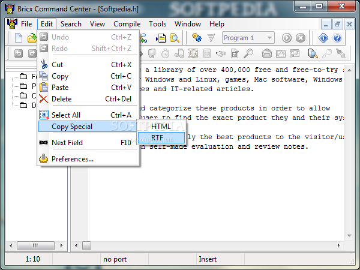The width and height of the screenshot is (360, 270).
Task: Click the editor horizontal scrollbar thumb
Action: tap(86, 245)
